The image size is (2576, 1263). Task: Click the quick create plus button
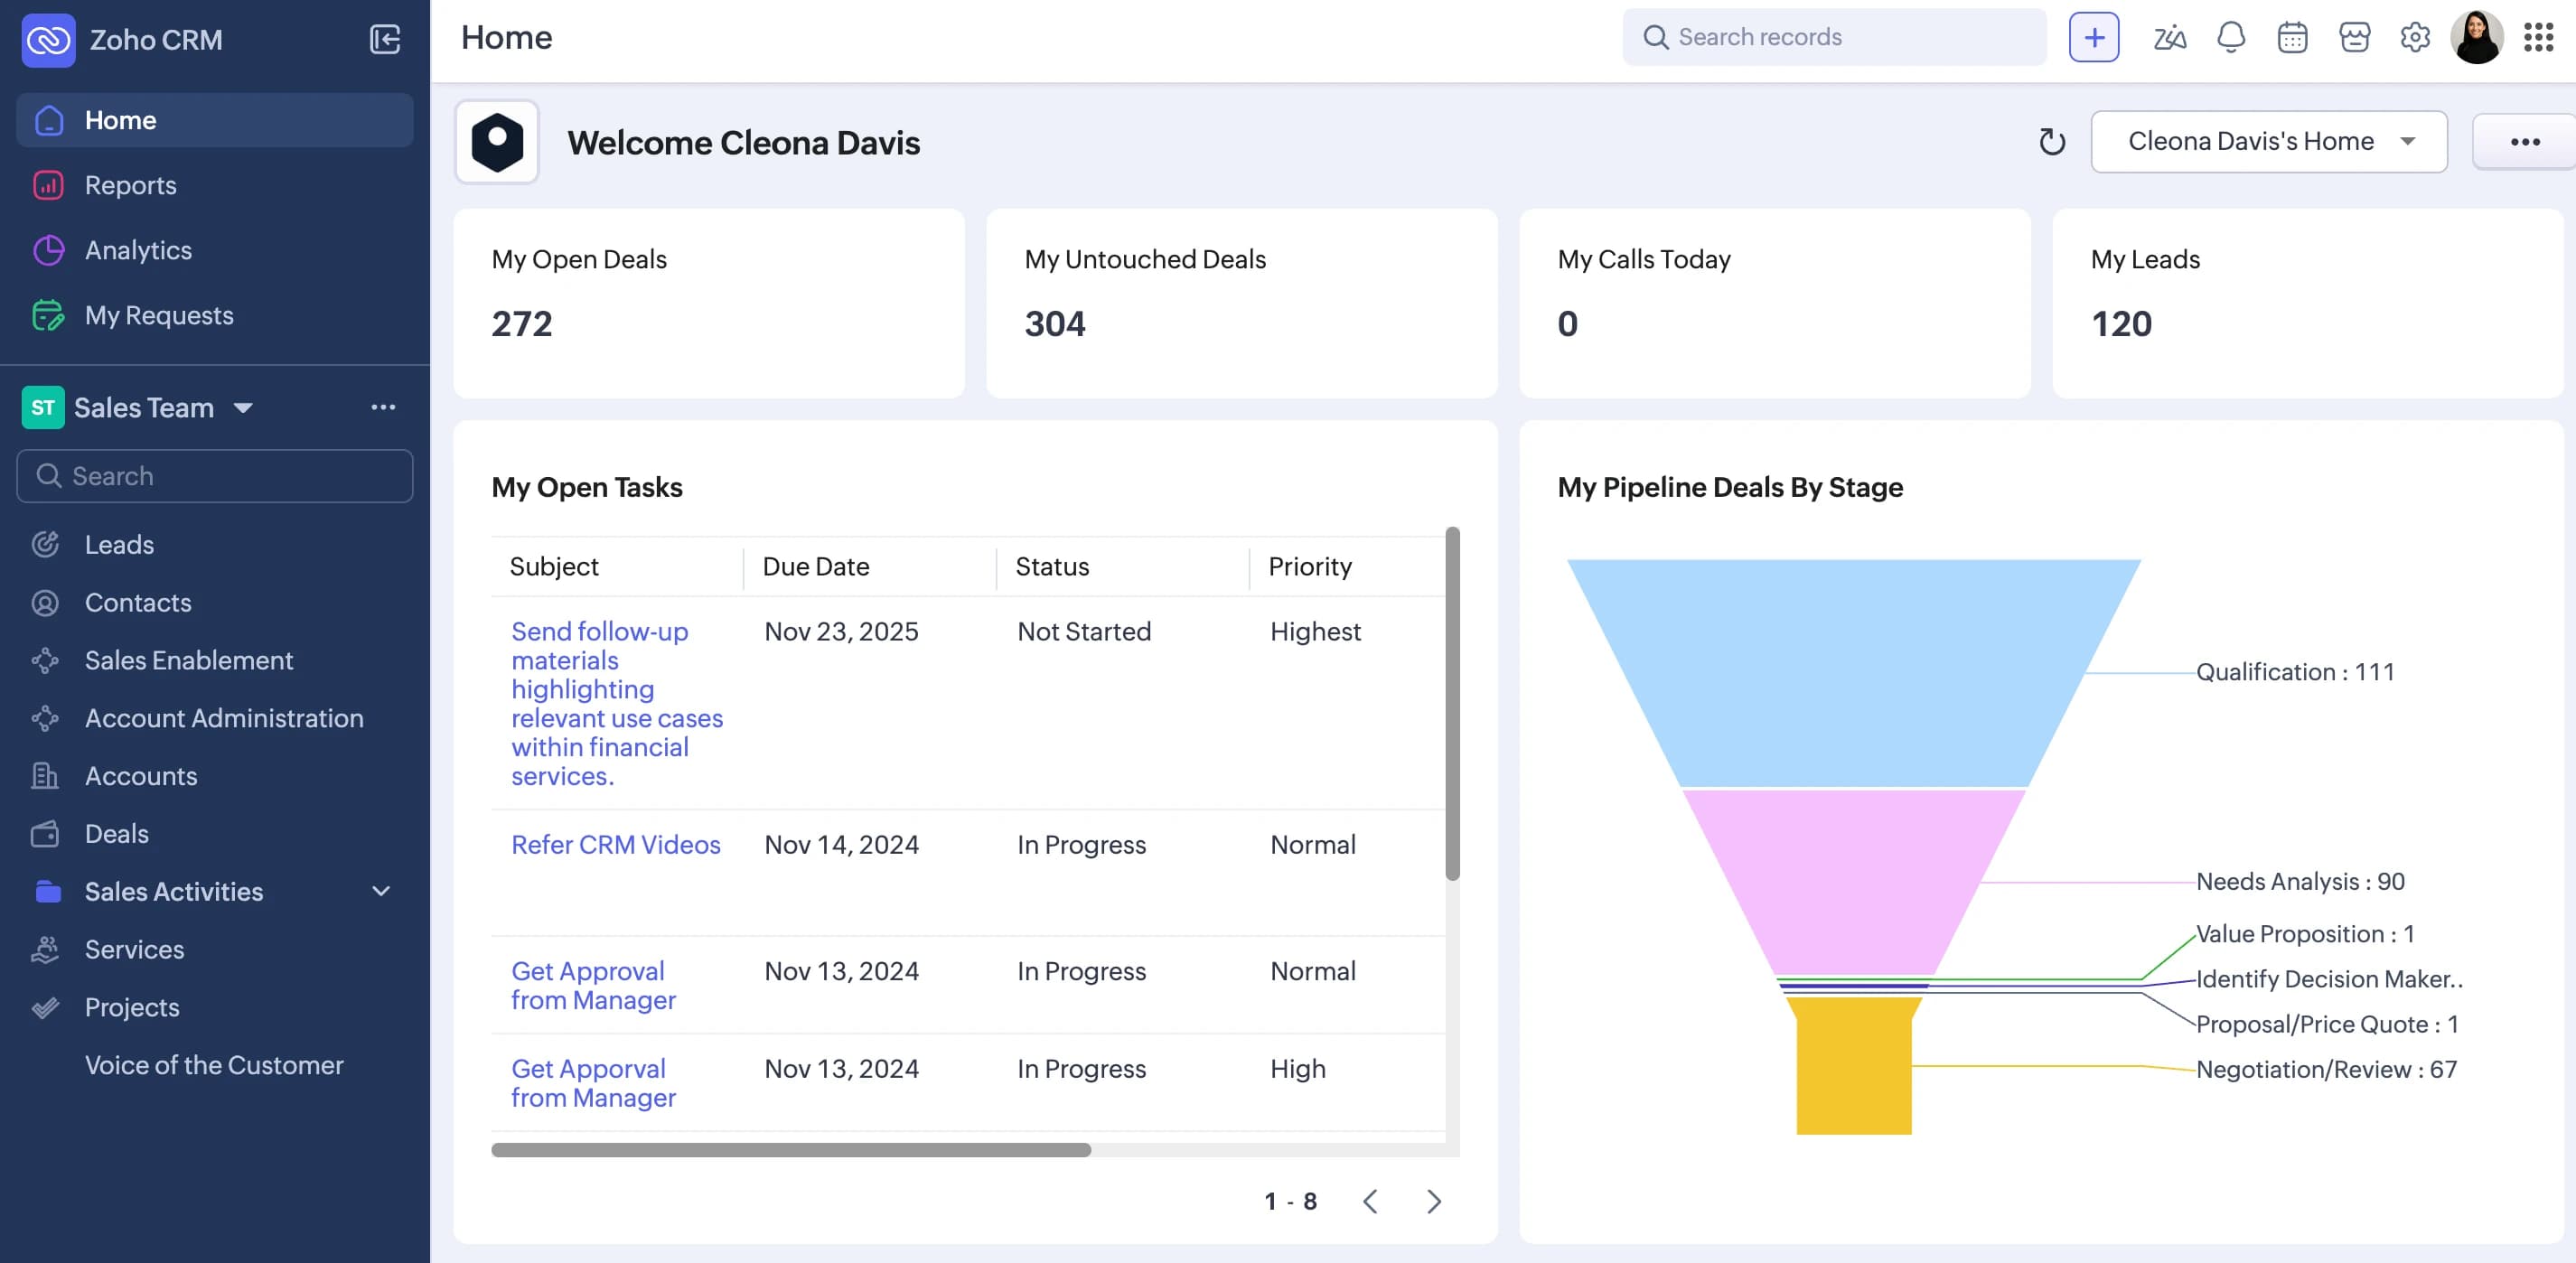[2094, 38]
